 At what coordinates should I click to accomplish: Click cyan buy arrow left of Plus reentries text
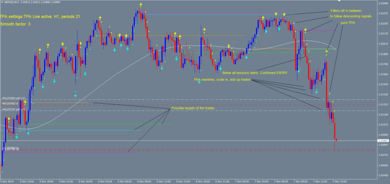tap(199, 82)
